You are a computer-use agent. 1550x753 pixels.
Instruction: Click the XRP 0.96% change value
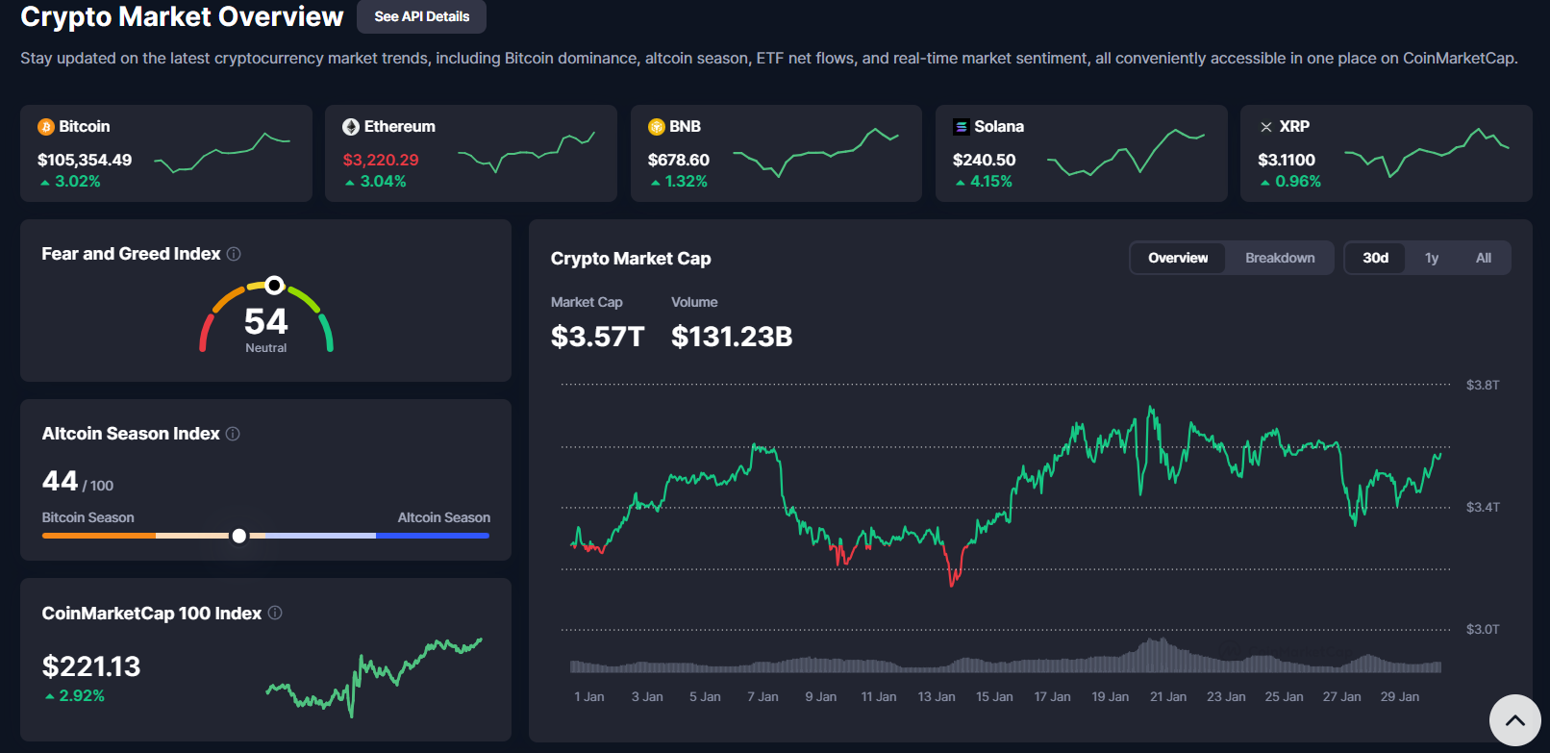[1298, 182]
